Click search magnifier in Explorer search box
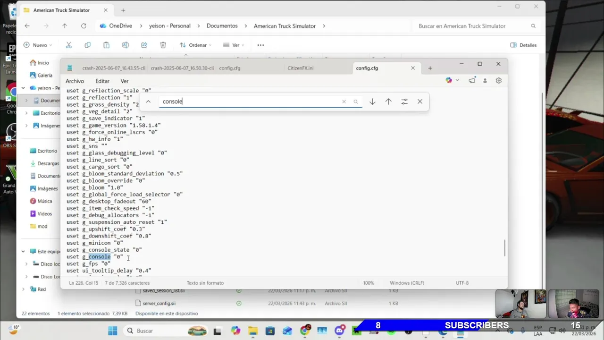604x340 pixels. [533, 26]
